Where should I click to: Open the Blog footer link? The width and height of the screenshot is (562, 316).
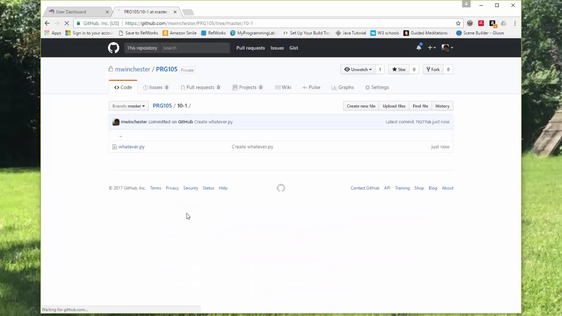pos(432,188)
